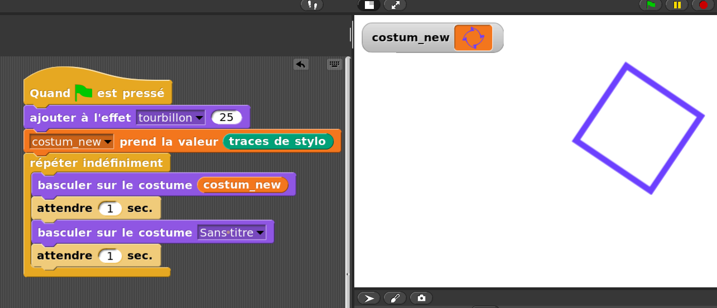This screenshot has width=717, height=308.
Task: Click the keyboard entry icon
Action: tap(334, 64)
